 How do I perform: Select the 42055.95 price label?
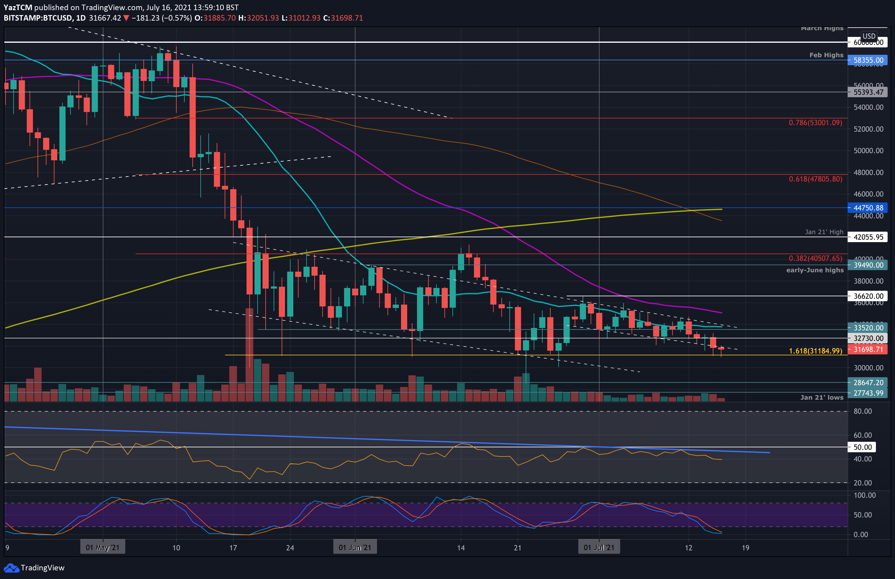pyautogui.click(x=868, y=237)
